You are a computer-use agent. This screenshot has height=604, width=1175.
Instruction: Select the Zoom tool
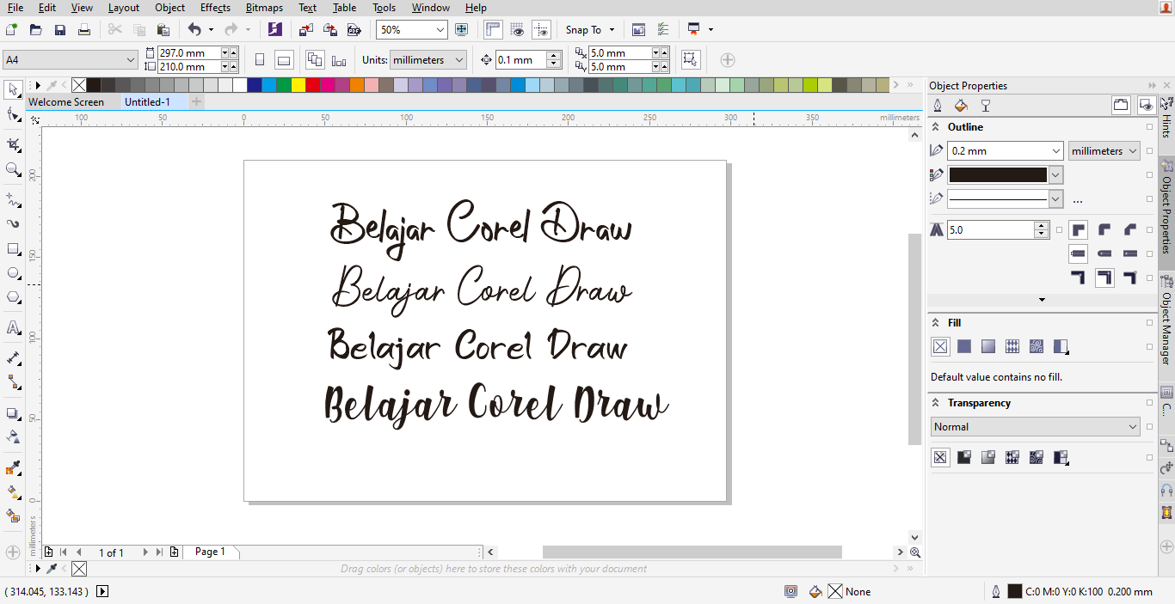[12, 169]
